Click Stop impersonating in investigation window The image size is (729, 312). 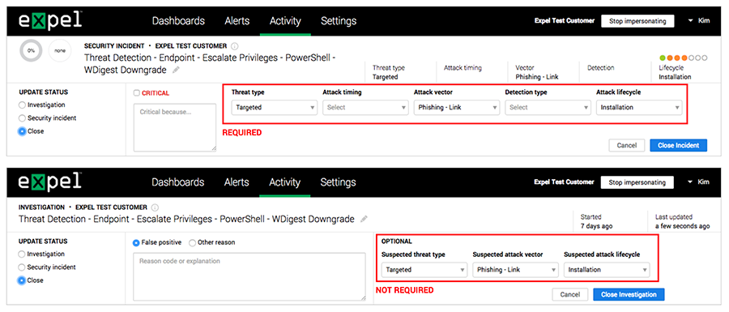pos(637,182)
